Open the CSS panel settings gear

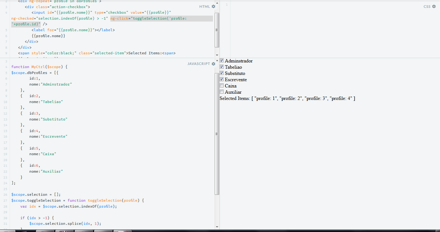tap(434, 7)
